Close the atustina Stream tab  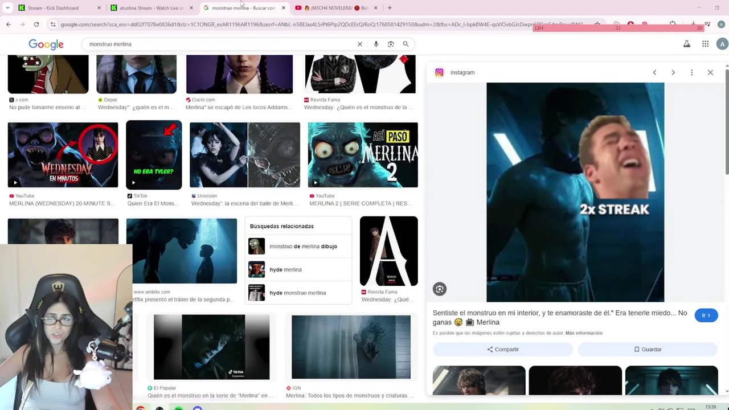[191, 8]
